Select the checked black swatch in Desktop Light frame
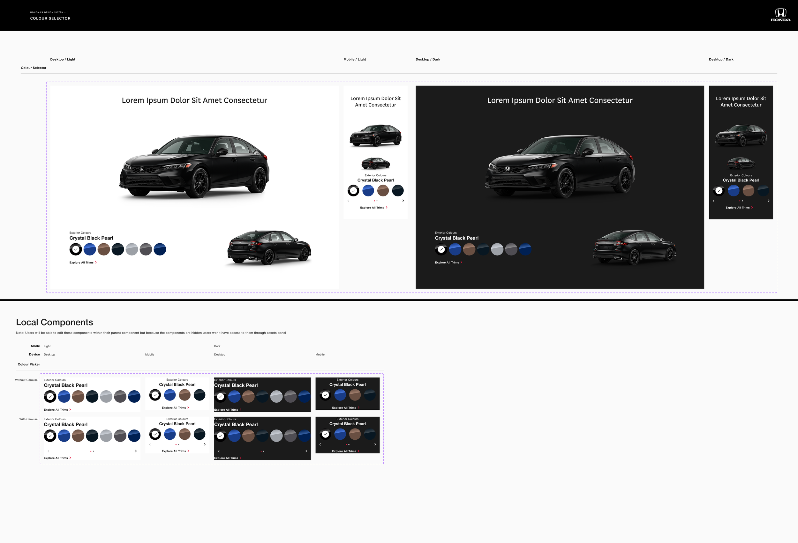Viewport: 798px width, 543px height. click(x=76, y=249)
